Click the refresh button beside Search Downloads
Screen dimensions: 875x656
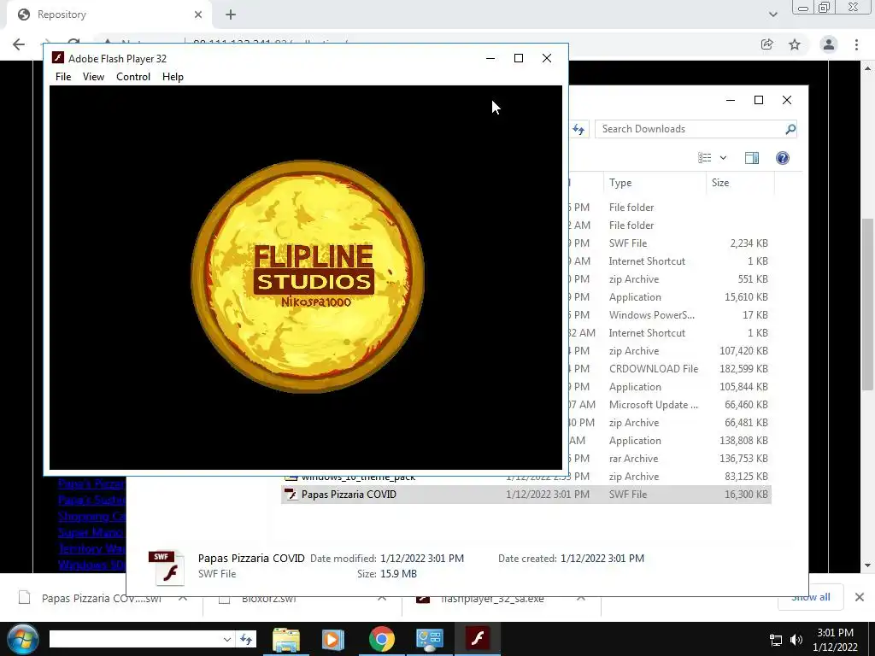click(x=578, y=130)
